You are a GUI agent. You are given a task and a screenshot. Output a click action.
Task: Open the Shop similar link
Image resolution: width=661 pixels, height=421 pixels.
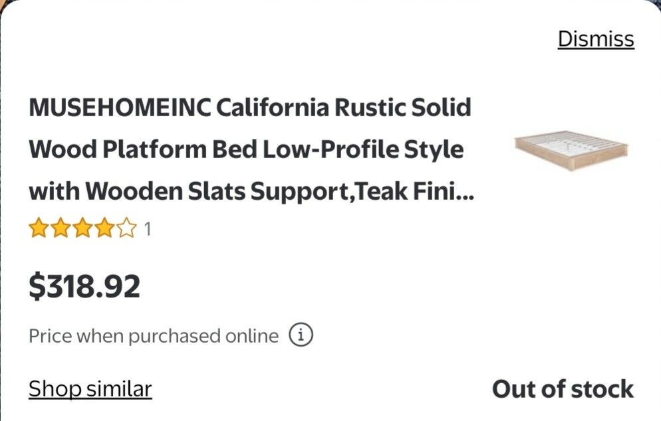(90, 388)
